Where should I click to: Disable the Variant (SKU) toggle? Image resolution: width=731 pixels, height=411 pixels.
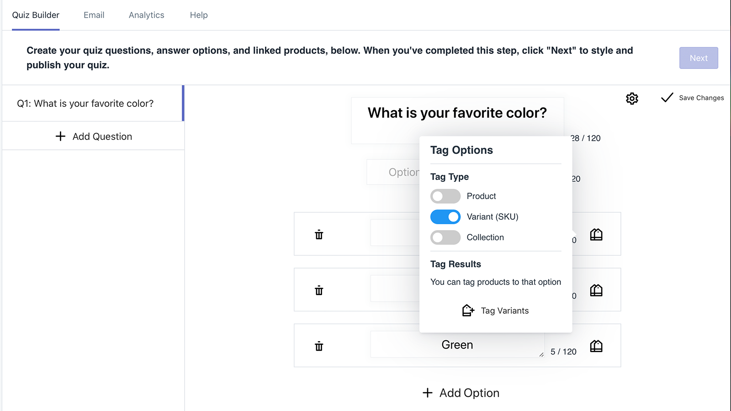coord(445,217)
